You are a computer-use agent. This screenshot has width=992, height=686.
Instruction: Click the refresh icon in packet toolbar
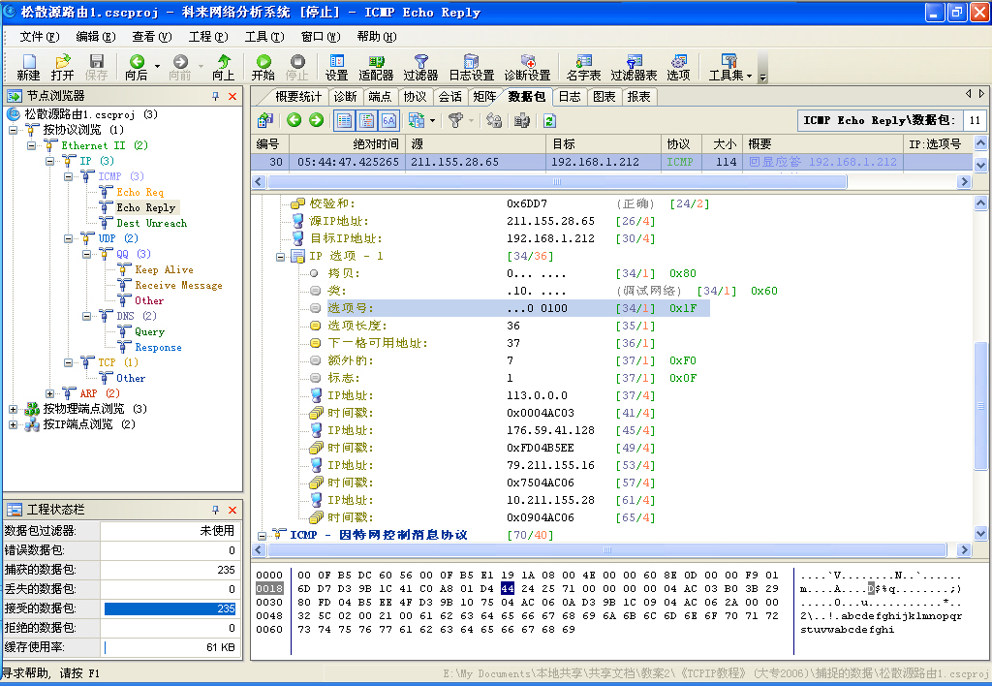pyautogui.click(x=549, y=120)
